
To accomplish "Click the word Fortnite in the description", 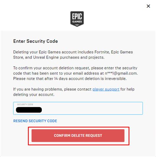I will [x=102, y=52].
